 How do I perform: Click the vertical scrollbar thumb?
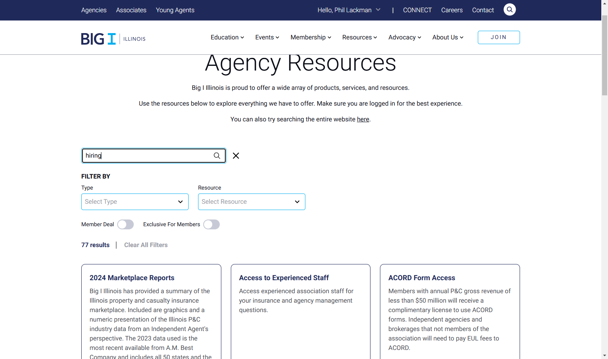[x=604, y=55]
